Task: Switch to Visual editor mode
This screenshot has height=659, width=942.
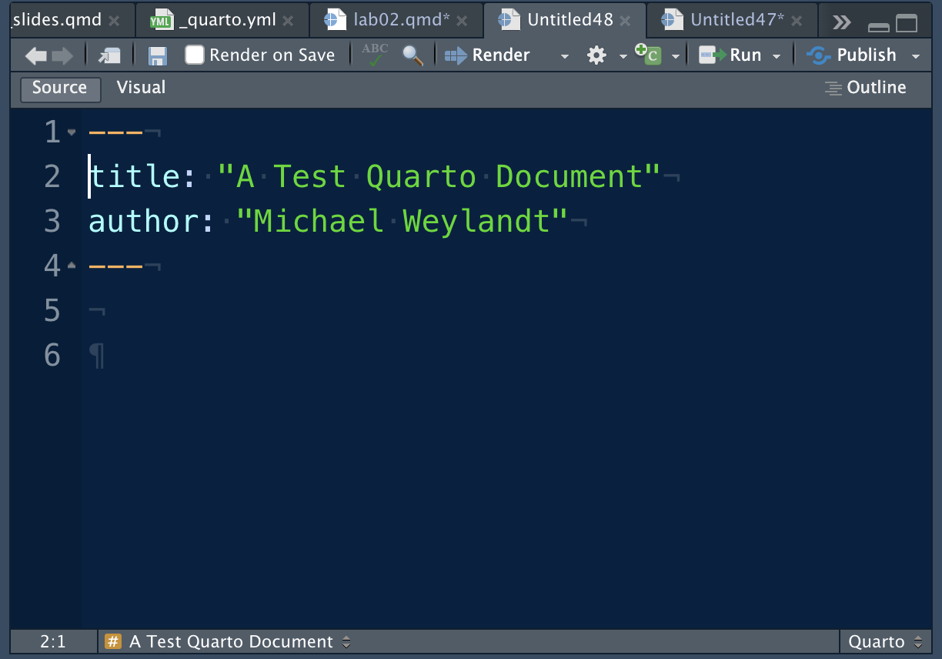Action: tap(141, 88)
